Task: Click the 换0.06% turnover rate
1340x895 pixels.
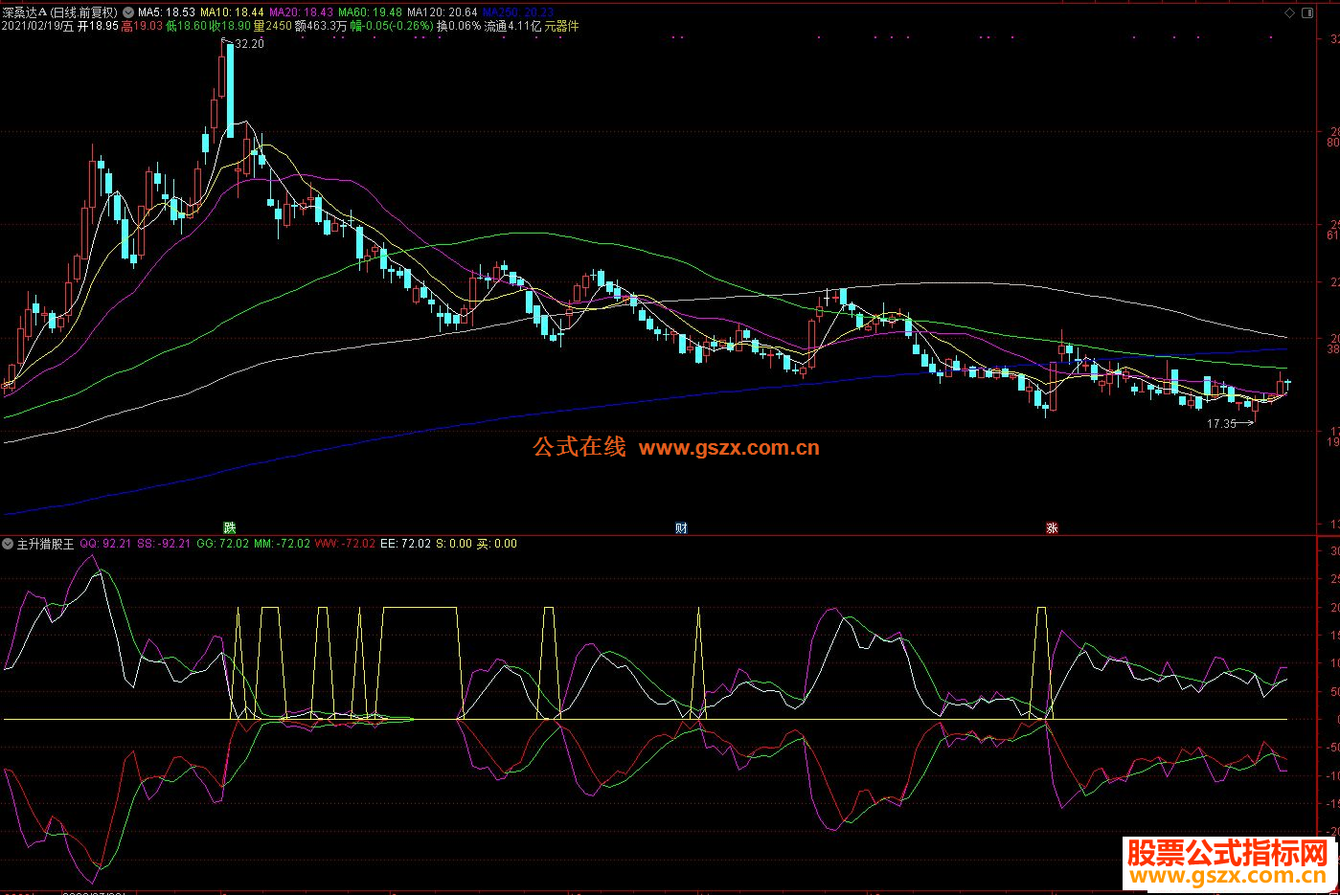Action: 459,27
